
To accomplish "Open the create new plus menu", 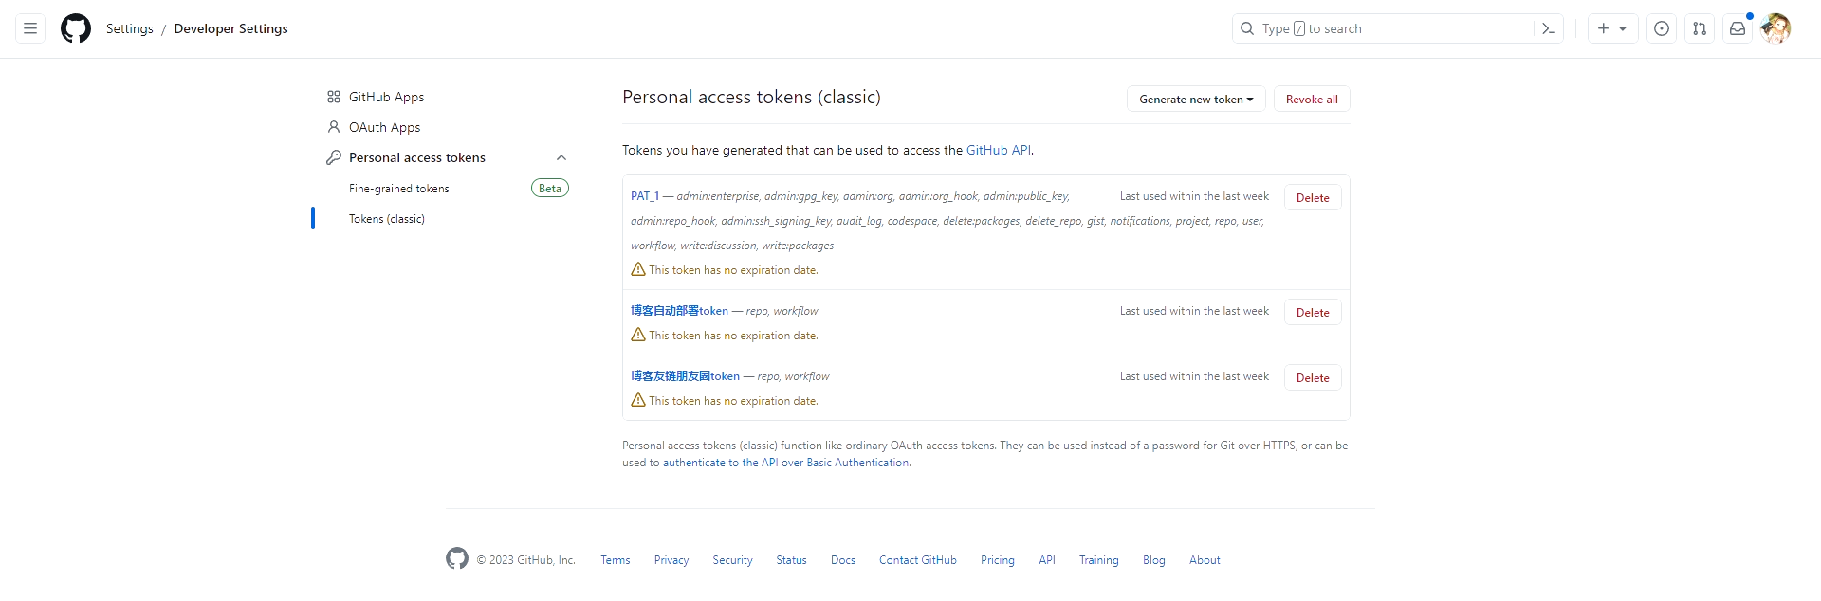I will pos(1612,28).
